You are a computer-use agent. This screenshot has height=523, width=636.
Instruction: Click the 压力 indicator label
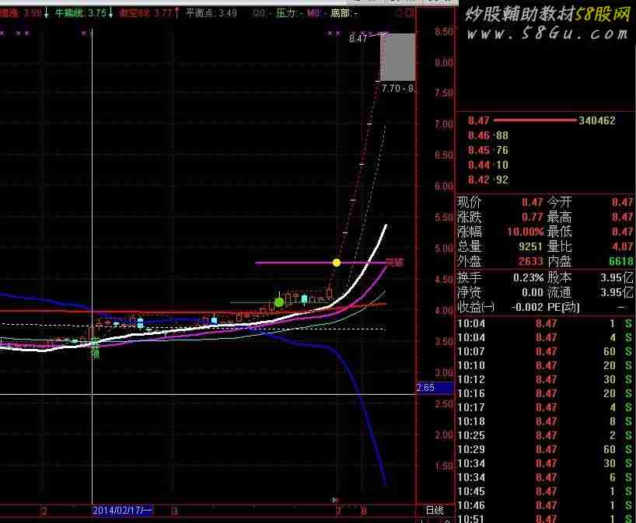[285, 13]
